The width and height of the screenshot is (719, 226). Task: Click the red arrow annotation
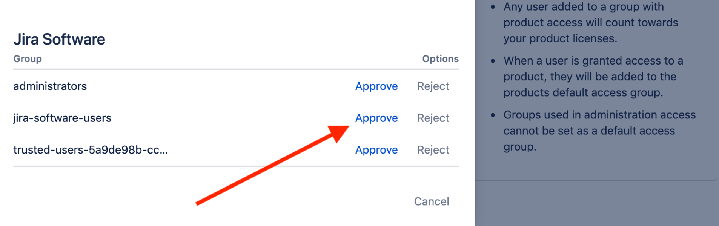272,165
